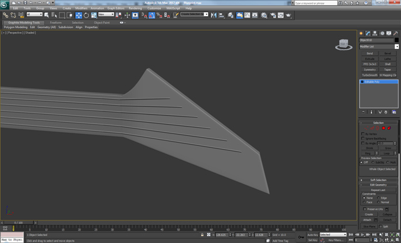Toggle the Angle Snap button
Image resolution: width=401 pixels, height=243 pixels.
point(152,15)
